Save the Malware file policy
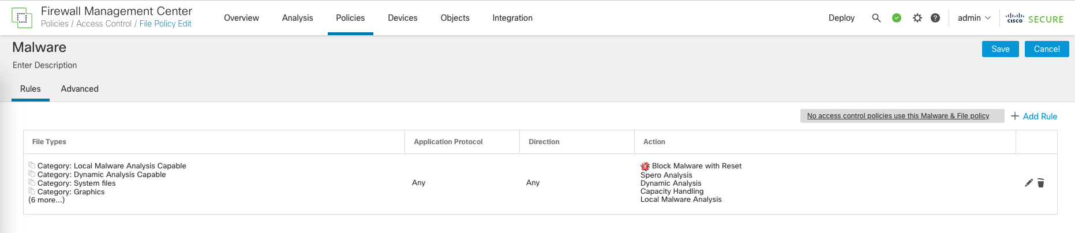 [1000, 49]
